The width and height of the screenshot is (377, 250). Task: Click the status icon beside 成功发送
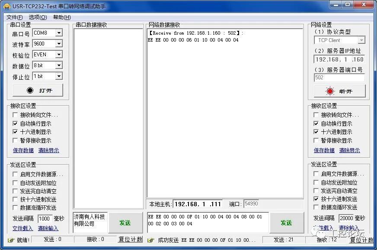click(151, 240)
